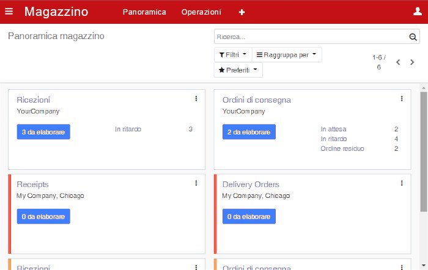The width and height of the screenshot is (428, 270).
Task: Click the 1-6 / 6 pager counter
Action: tap(379, 62)
